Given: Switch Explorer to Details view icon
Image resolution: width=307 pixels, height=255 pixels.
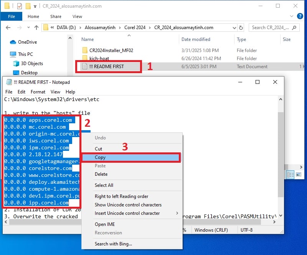Looking at the screenshot, I should 290,175.
